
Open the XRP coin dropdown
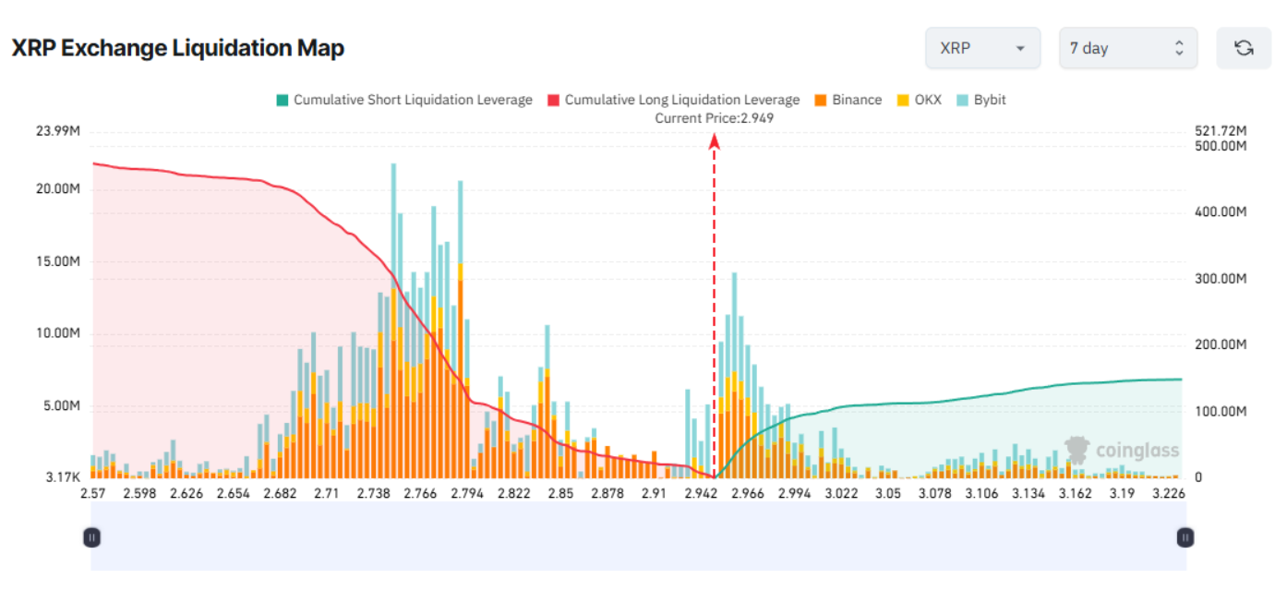[x=982, y=48]
